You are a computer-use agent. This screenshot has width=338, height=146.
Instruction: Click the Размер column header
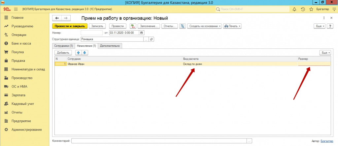click(314, 59)
